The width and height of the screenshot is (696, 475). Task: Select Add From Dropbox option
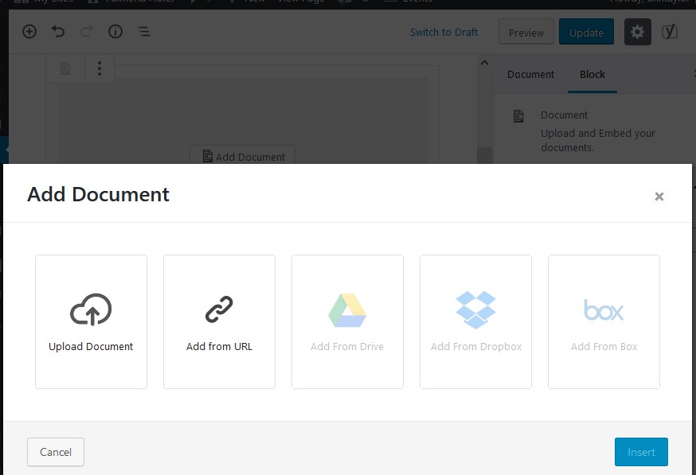[476, 321]
